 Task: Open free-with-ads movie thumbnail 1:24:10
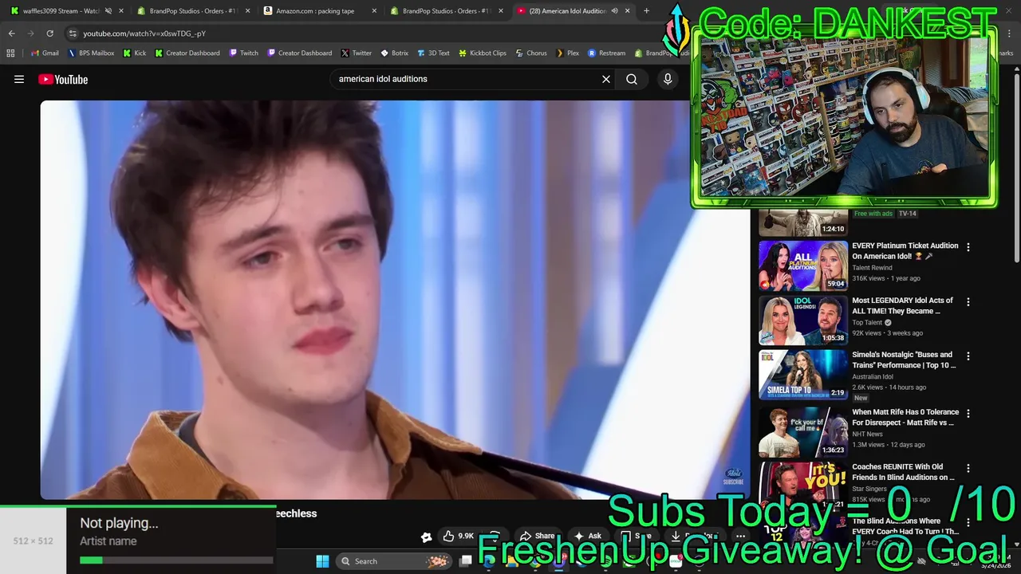pyautogui.click(x=802, y=222)
